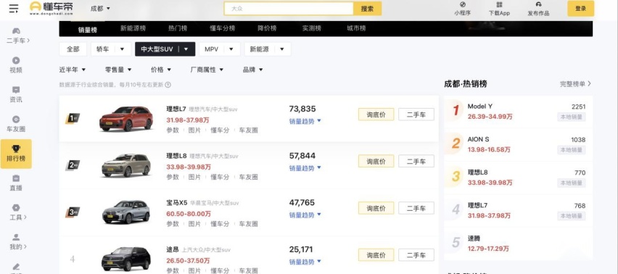Click the rank 3 badge for 宝马X5
This screenshot has height=274, width=618.
73,212
